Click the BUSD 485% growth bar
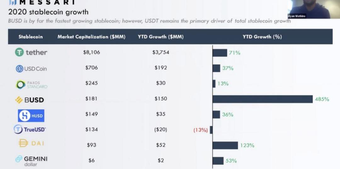This screenshot has height=169, width=340. point(263,99)
